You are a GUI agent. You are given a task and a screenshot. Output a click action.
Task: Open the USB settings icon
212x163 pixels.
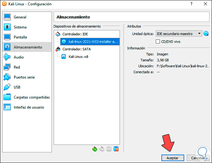(7, 87)
